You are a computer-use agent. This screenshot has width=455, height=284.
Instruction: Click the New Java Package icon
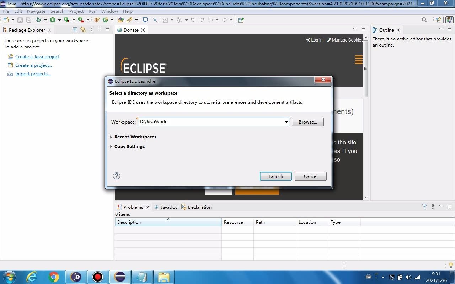click(x=97, y=20)
